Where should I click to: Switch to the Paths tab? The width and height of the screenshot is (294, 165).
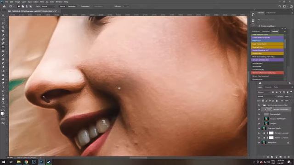point(276,87)
